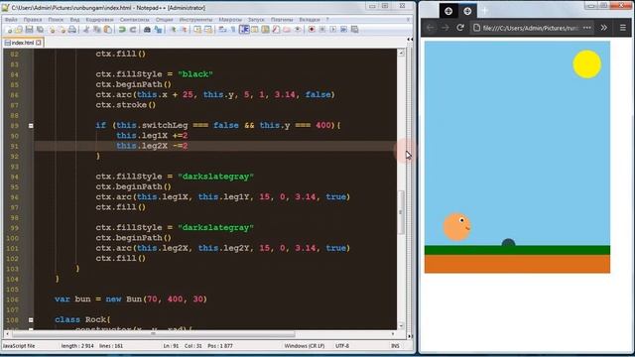635x357 pixels.
Task: Collapse the fold marker at line 89
Action: [x=31, y=126]
